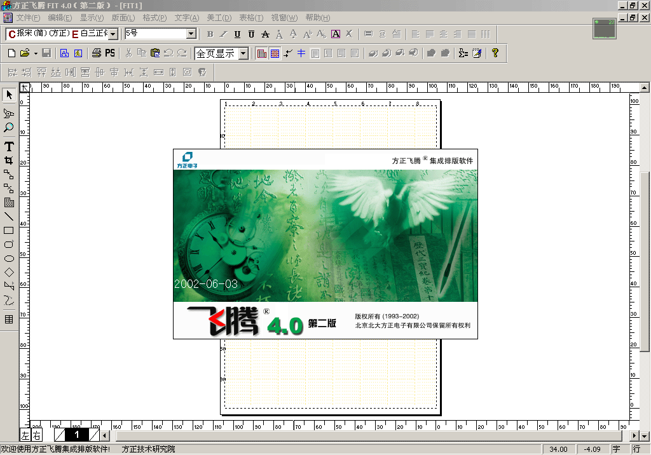Open the font size 5号 dropdown

(x=191, y=34)
